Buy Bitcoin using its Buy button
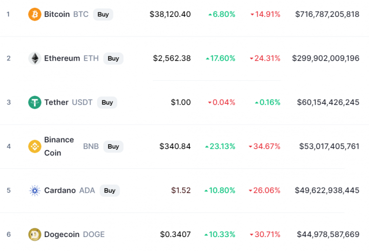Viewport: 369px width, 251px height. (103, 14)
